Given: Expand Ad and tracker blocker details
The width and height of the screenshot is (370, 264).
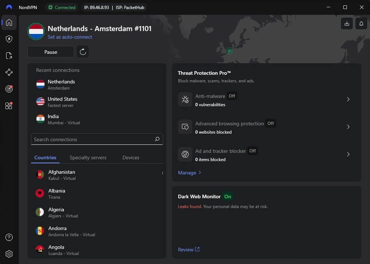Looking at the screenshot, I should click(348, 154).
